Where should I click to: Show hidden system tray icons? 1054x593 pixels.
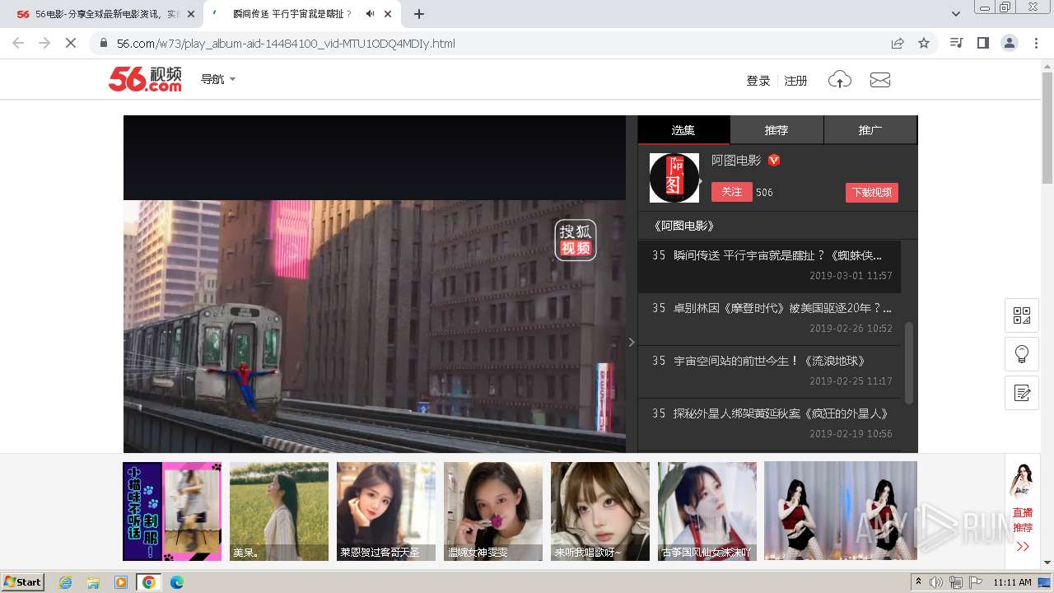[918, 582]
